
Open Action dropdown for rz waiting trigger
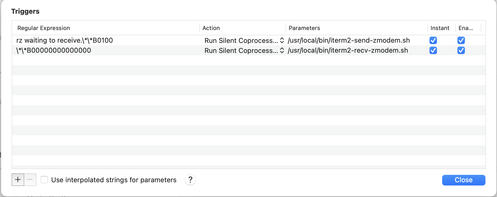click(x=244, y=41)
